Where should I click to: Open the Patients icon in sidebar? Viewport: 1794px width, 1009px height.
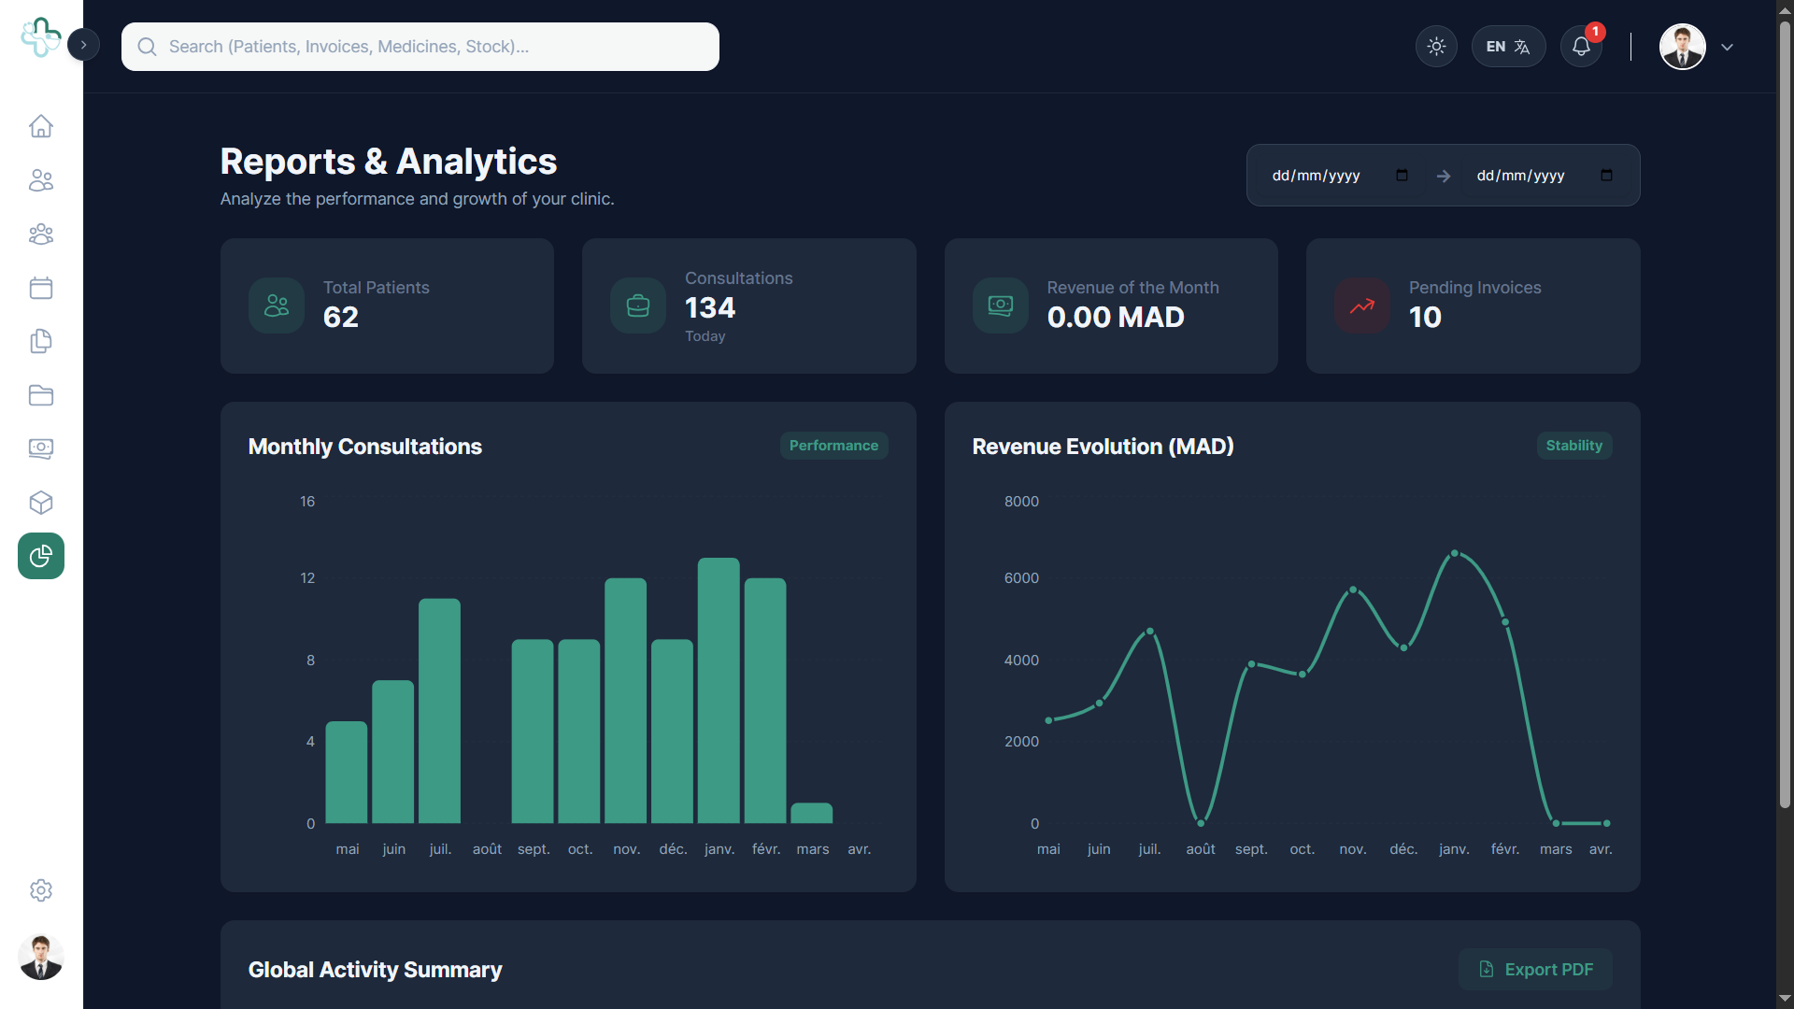(x=41, y=180)
